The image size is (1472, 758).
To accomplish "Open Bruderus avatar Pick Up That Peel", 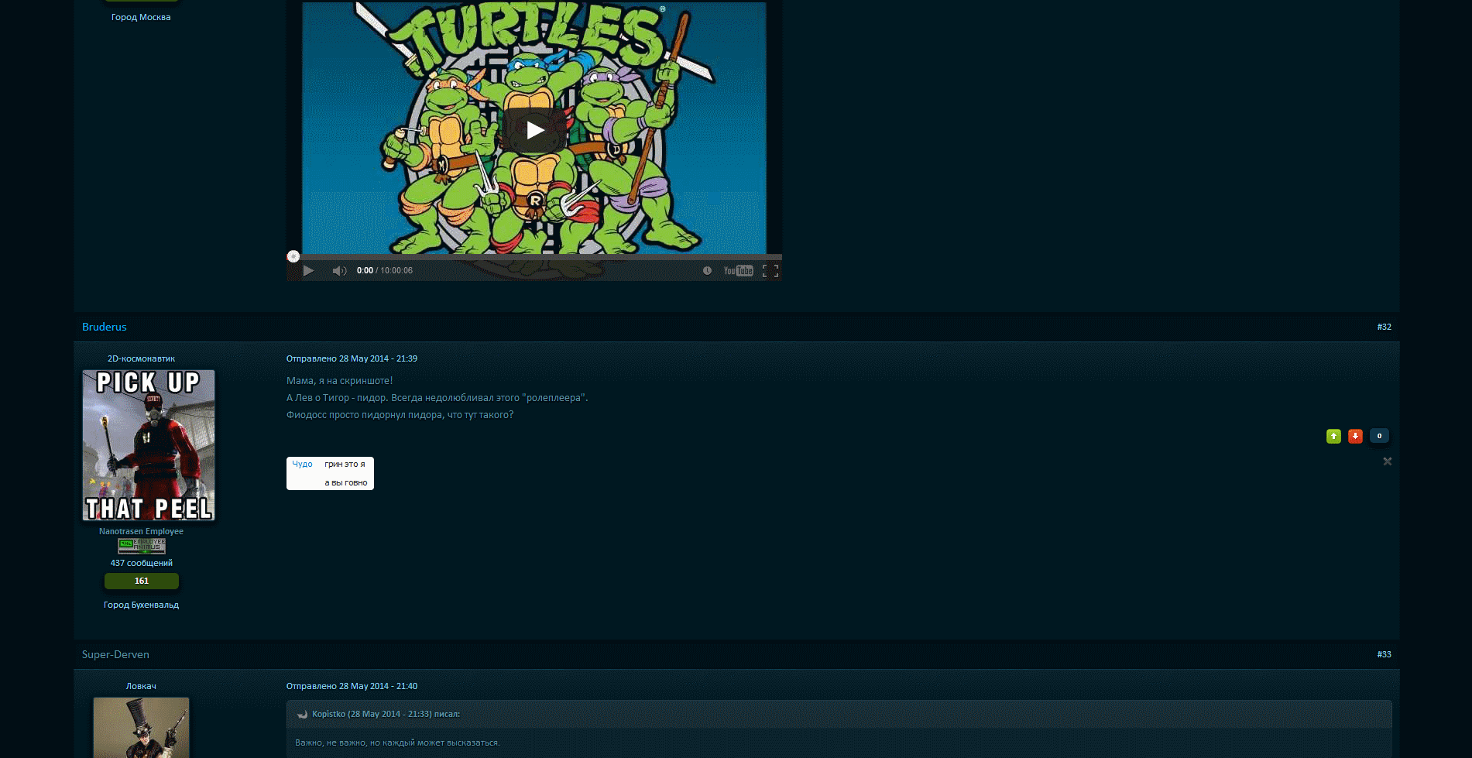I will click(x=149, y=445).
